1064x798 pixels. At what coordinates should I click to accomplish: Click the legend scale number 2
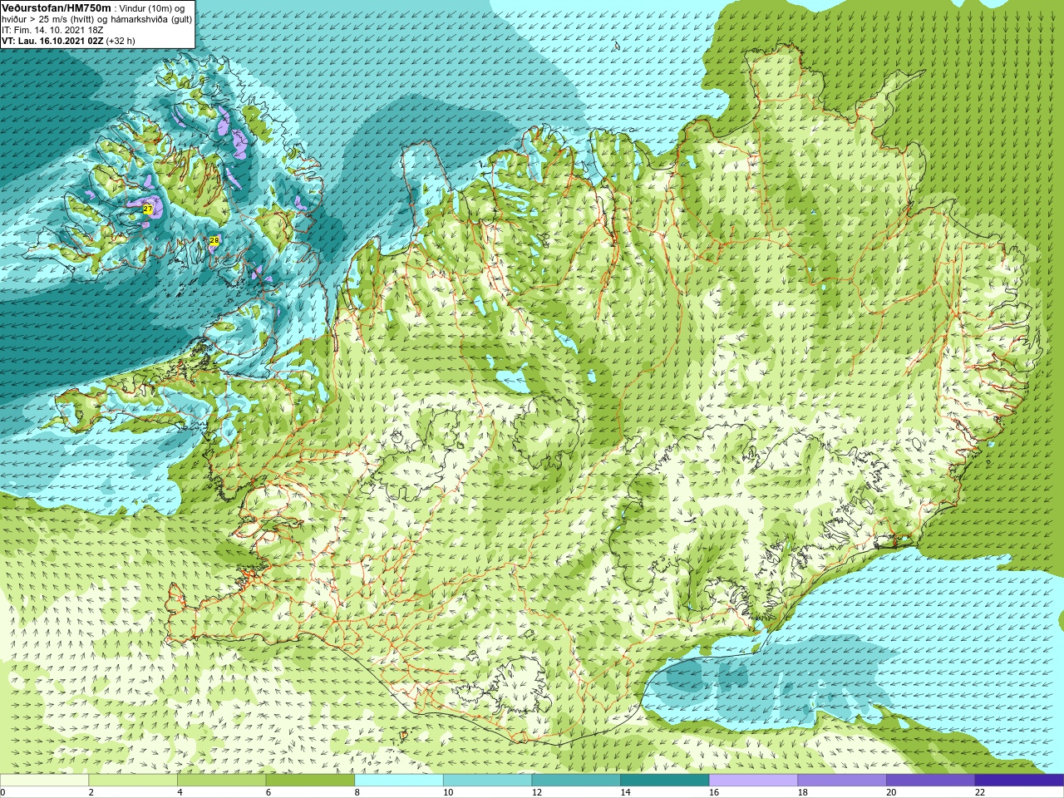pyautogui.click(x=91, y=792)
